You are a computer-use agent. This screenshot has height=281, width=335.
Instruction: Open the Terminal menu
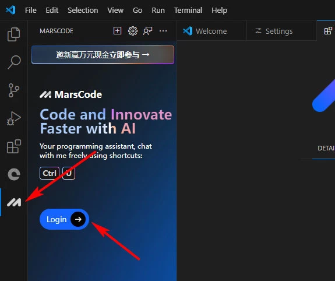(x=188, y=10)
